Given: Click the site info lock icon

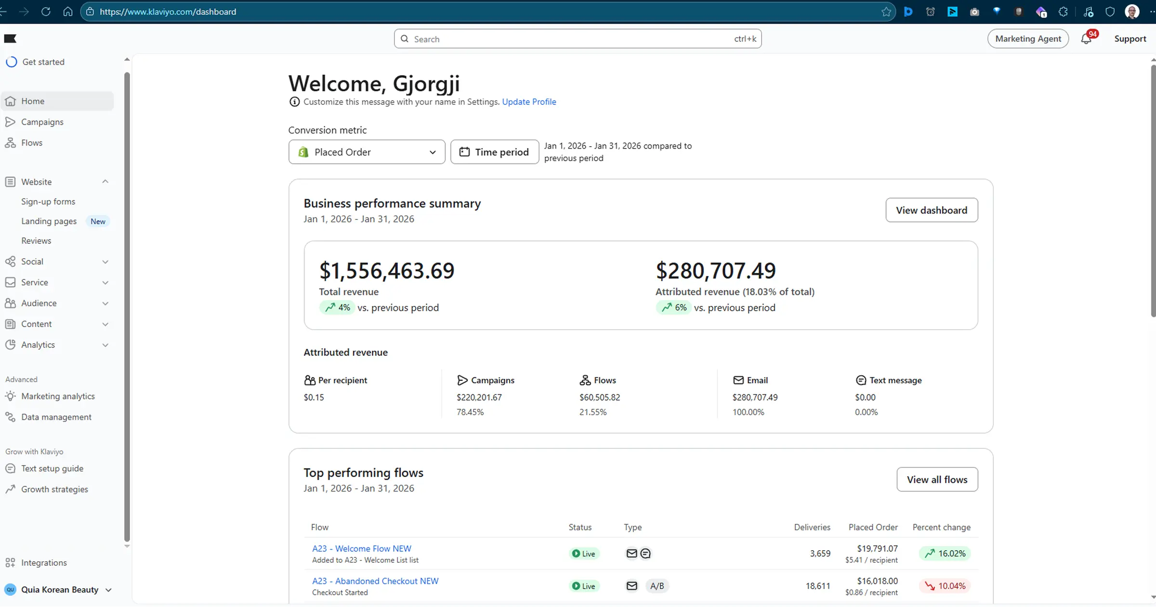Looking at the screenshot, I should (90, 12).
